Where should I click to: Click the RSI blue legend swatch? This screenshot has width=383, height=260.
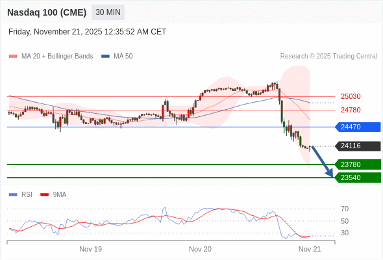pos(13,195)
